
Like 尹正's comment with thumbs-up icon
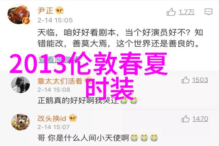point(171,12)
